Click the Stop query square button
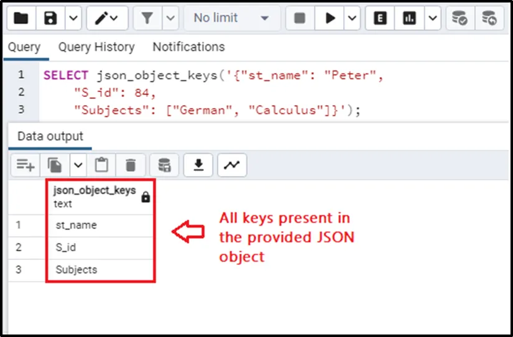Image resolution: width=513 pixels, height=337 pixels. click(x=300, y=18)
